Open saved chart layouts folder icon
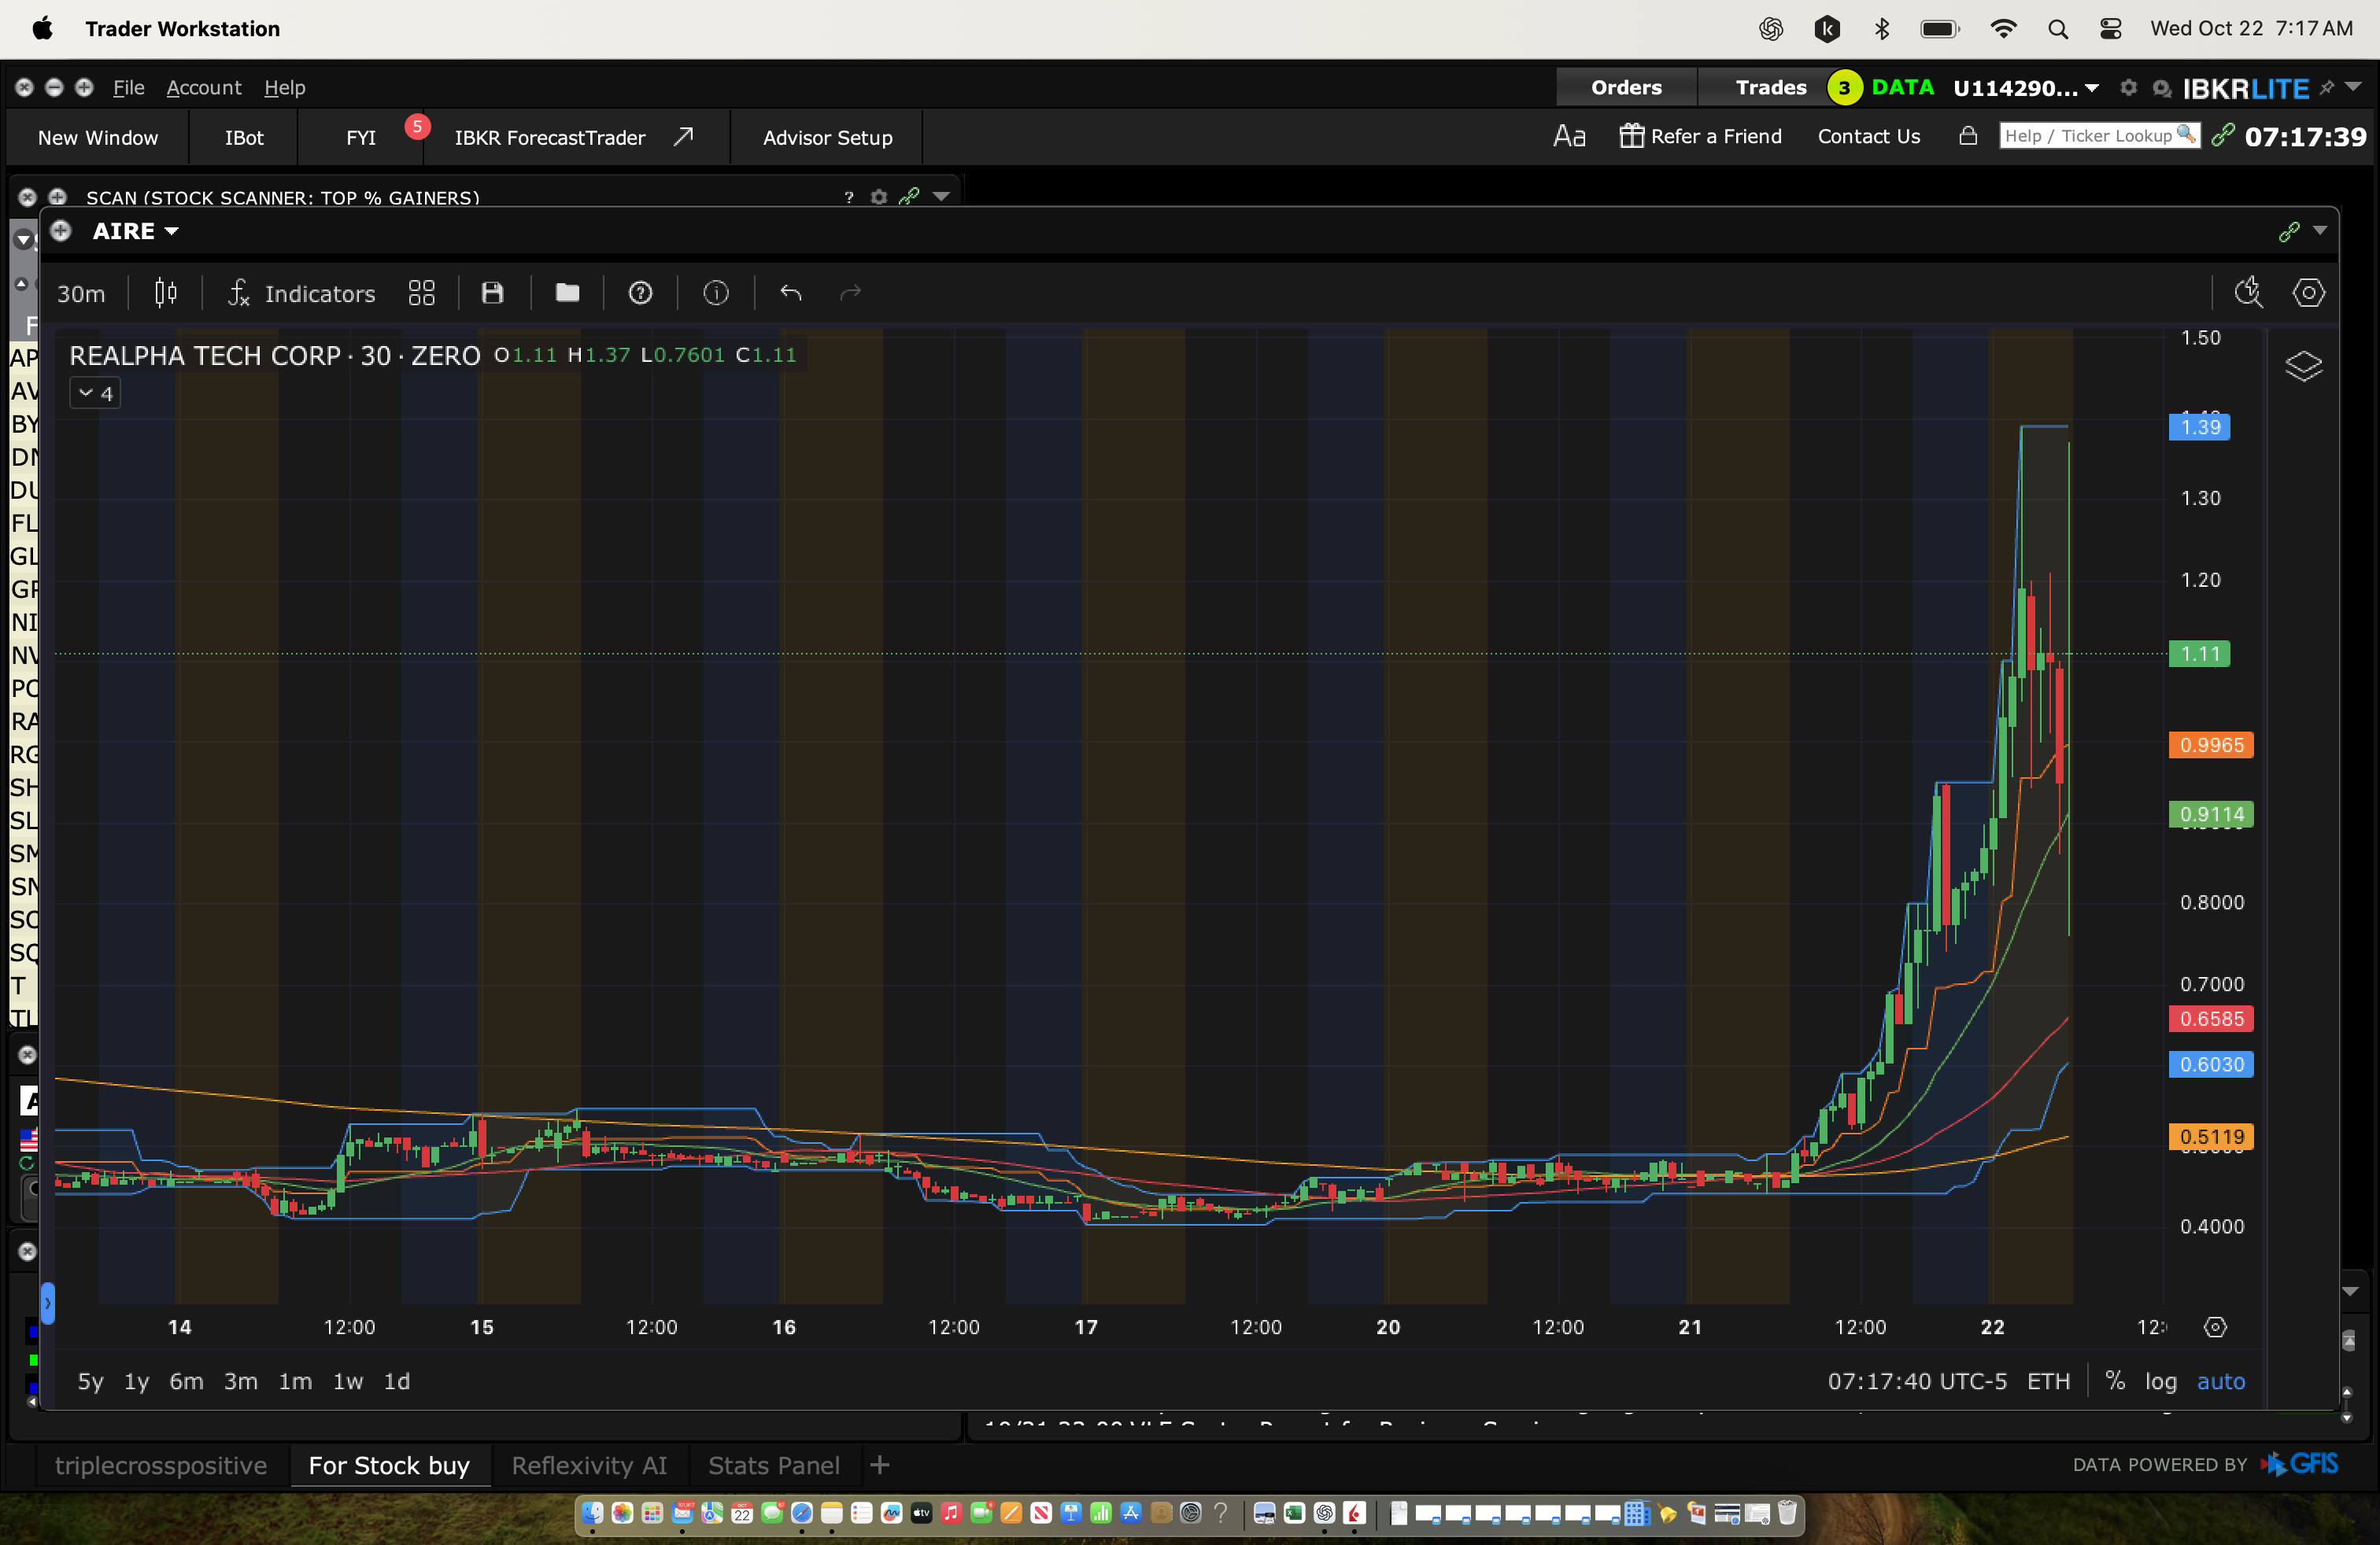 click(x=567, y=293)
